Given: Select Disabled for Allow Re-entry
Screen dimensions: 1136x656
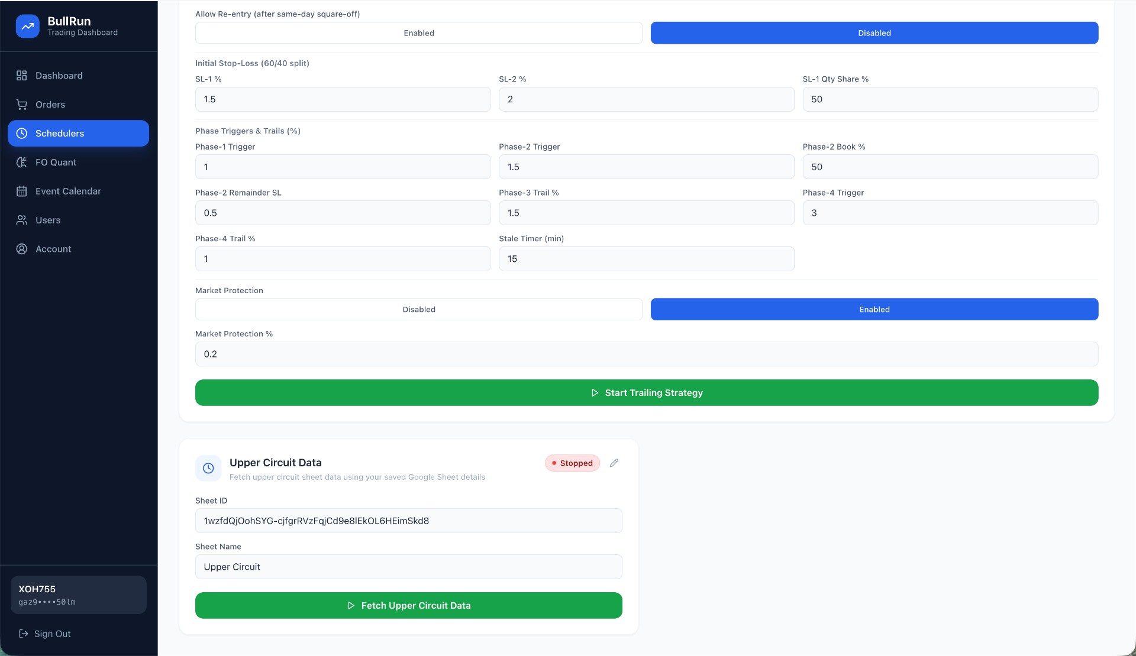Looking at the screenshot, I should tap(874, 33).
